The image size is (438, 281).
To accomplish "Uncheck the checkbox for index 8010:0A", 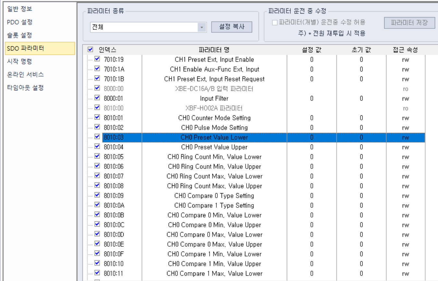I will 97,205.
